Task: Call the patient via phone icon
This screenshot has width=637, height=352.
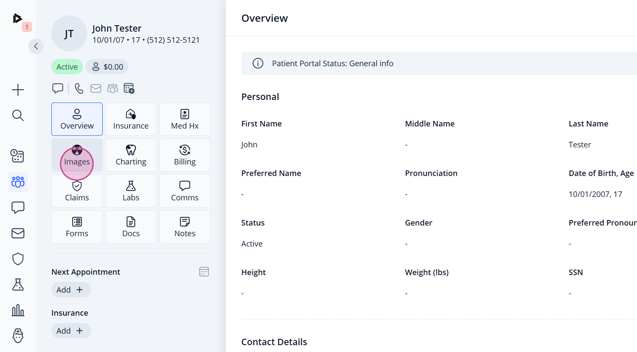Action: pyautogui.click(x=79, y=88)
